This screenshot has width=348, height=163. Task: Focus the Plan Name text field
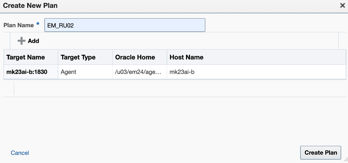click(125, 25)
